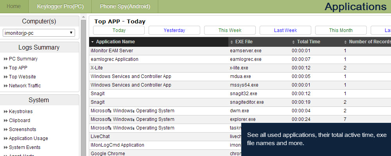Click the snagit32.exe cell
This screenshot has height=156, width=391.
coord(243,94)
